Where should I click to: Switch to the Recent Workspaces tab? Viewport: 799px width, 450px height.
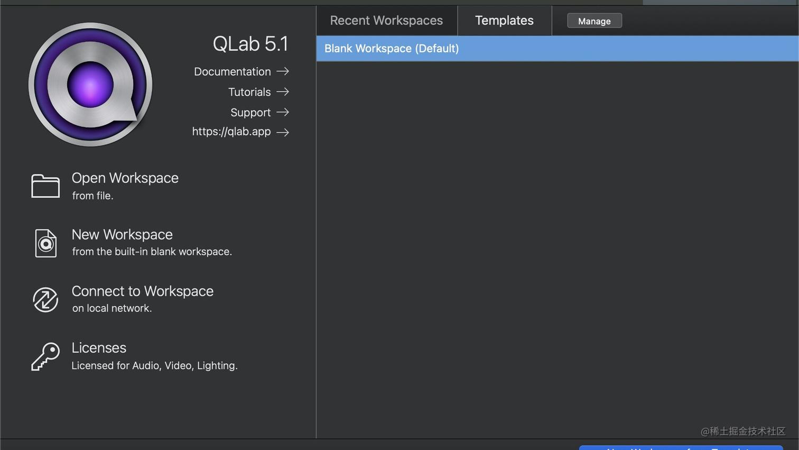point(386,20)
